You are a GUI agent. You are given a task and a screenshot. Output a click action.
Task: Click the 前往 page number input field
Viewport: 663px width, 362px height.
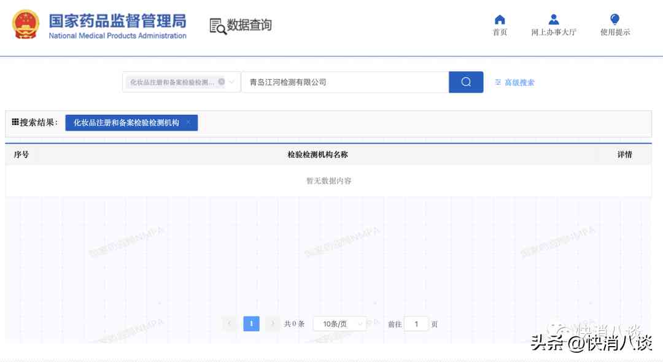(416, 323)
